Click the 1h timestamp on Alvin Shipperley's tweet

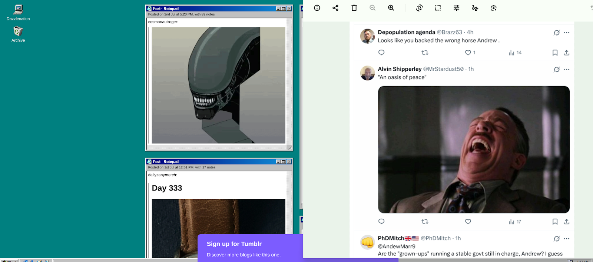pos(471,69)
